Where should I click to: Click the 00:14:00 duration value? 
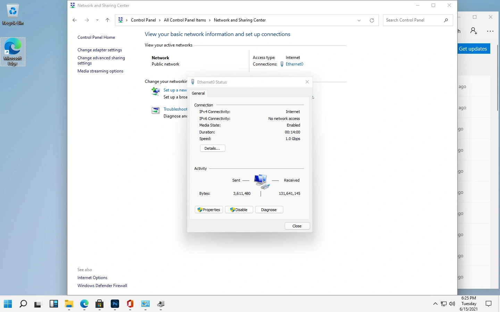(292, 132)
